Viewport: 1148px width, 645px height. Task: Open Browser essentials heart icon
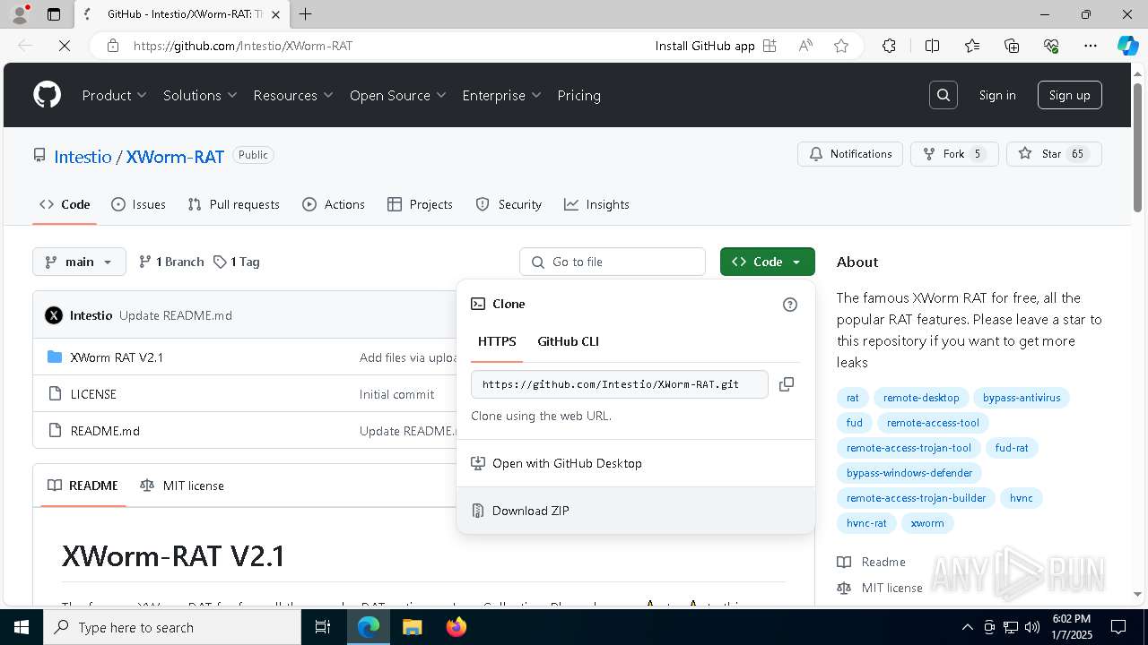[x=1051, y=46]
